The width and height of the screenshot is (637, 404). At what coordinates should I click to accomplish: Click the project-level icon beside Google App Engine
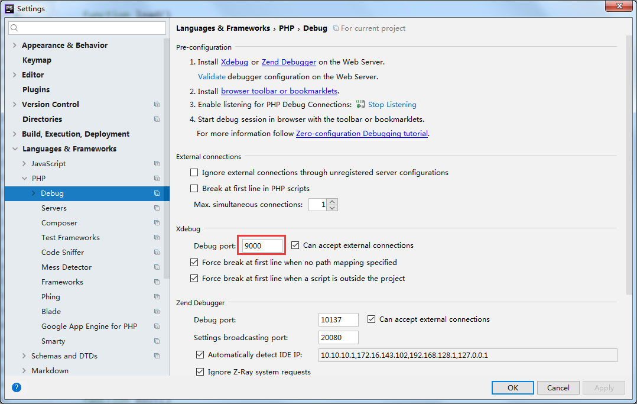click(157, 327)
